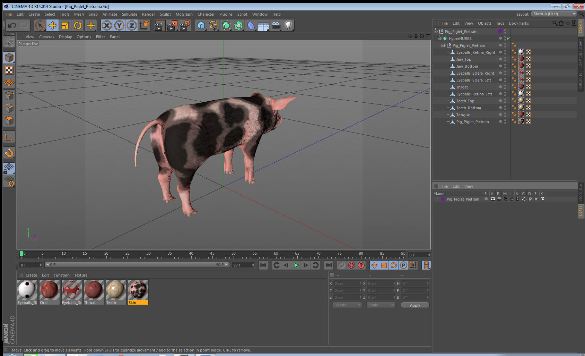Toggle HyperNURBS enable checkmark
The width and height of the screenshot is (585, 356).
508,38
